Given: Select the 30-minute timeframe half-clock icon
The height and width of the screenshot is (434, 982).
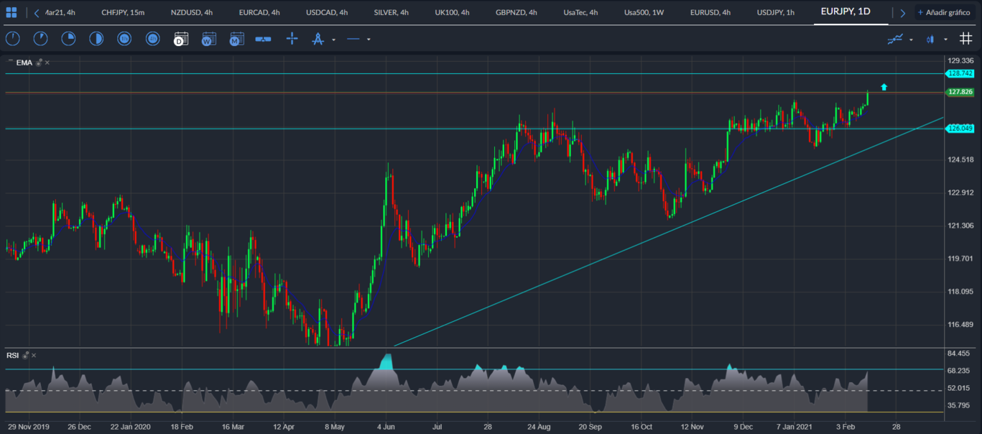Looking at the screenshot, I should click(x=96, y=39).
